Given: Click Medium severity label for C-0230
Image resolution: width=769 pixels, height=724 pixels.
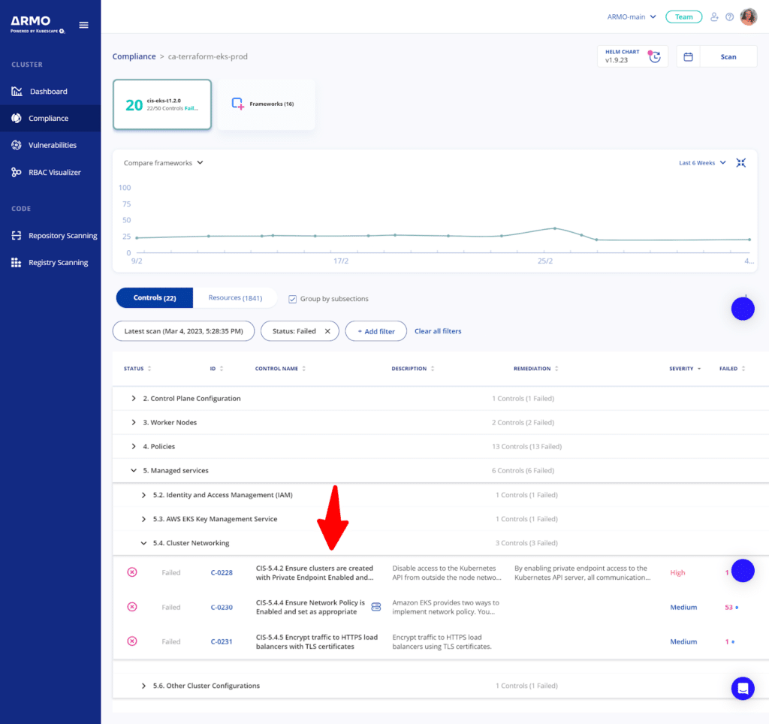Looking at the screenshot, I should click(683, 608).
